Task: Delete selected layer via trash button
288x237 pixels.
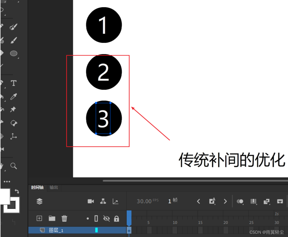Action: pyautogui.click(x=65, y=218)
